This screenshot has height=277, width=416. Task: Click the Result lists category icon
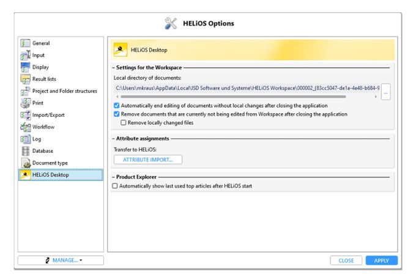(25, 79)
